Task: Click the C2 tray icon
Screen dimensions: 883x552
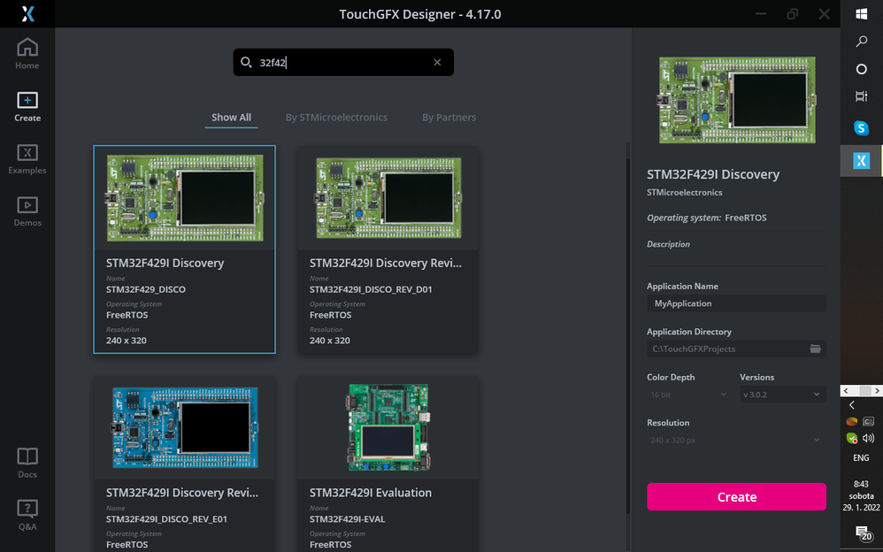Action: click(868, 421)
